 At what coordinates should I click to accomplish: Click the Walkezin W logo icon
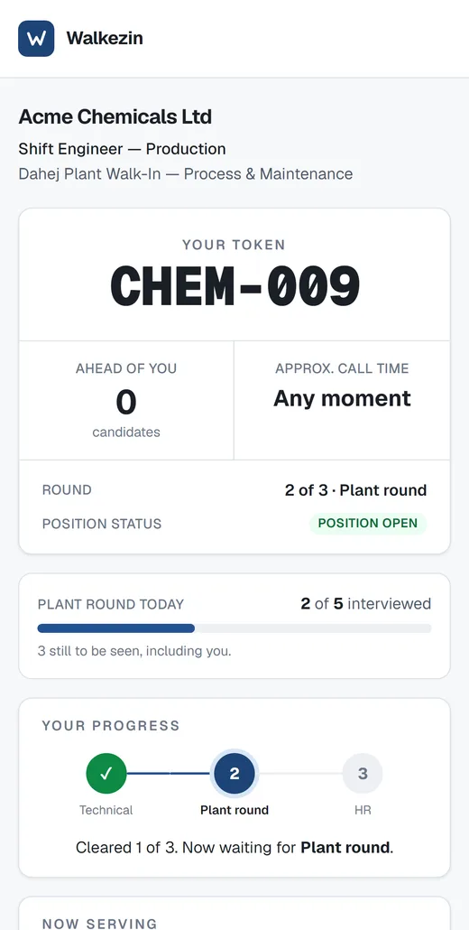tap(36, 39)
